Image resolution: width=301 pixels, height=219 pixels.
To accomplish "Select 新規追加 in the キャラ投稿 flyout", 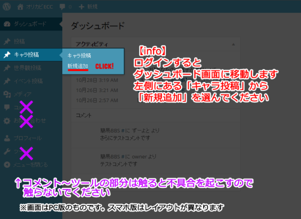I will click(x=78, y=66).
